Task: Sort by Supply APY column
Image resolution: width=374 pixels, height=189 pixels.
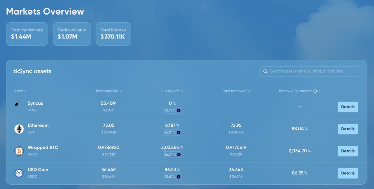Action: 172,91
